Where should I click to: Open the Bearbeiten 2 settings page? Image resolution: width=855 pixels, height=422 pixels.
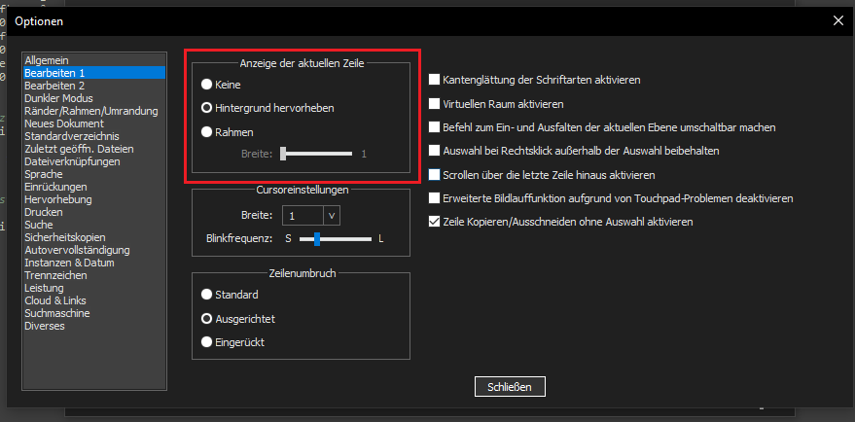pos(94,86)
